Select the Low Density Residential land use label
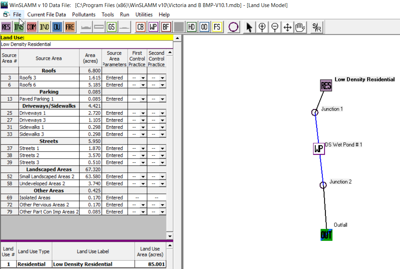The image size is (400, 269). (x=93, y=264)
